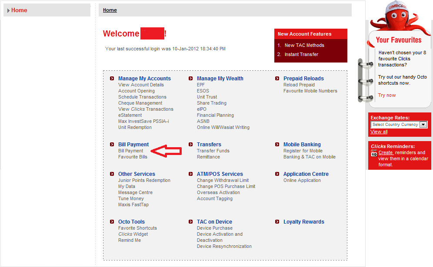433x267 pixels.
Task: Click the arrow icon beside Application Centre
Action: point(277,174)
